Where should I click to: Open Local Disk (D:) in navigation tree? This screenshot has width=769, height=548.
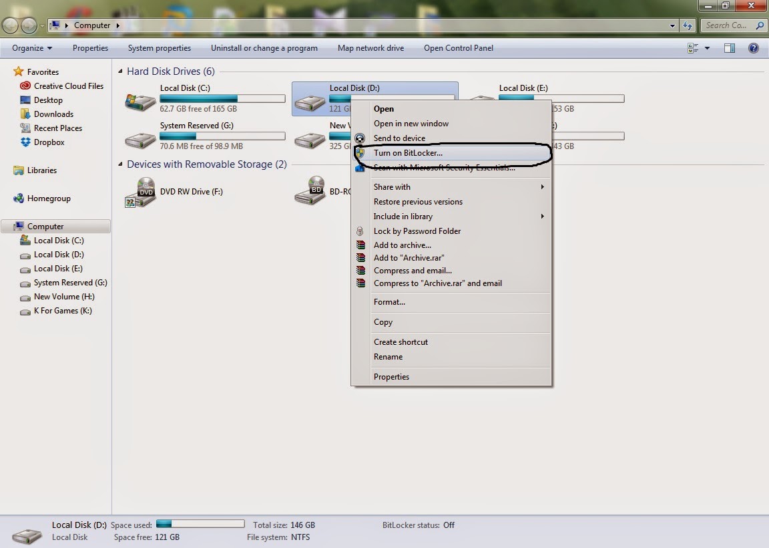point(52,255)
